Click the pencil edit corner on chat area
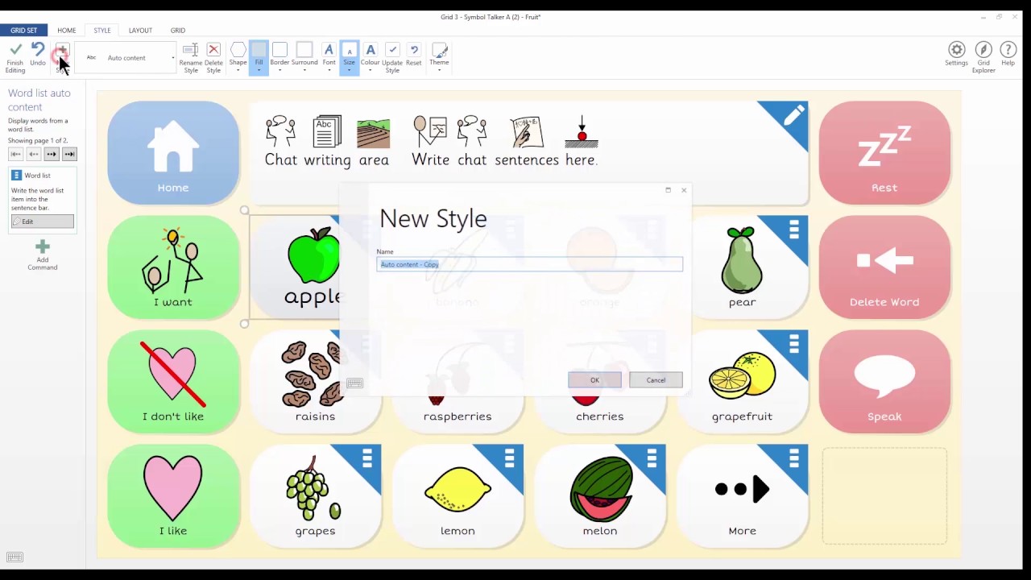The width and height of the screenshot is (1031, 580). [793, 117]
